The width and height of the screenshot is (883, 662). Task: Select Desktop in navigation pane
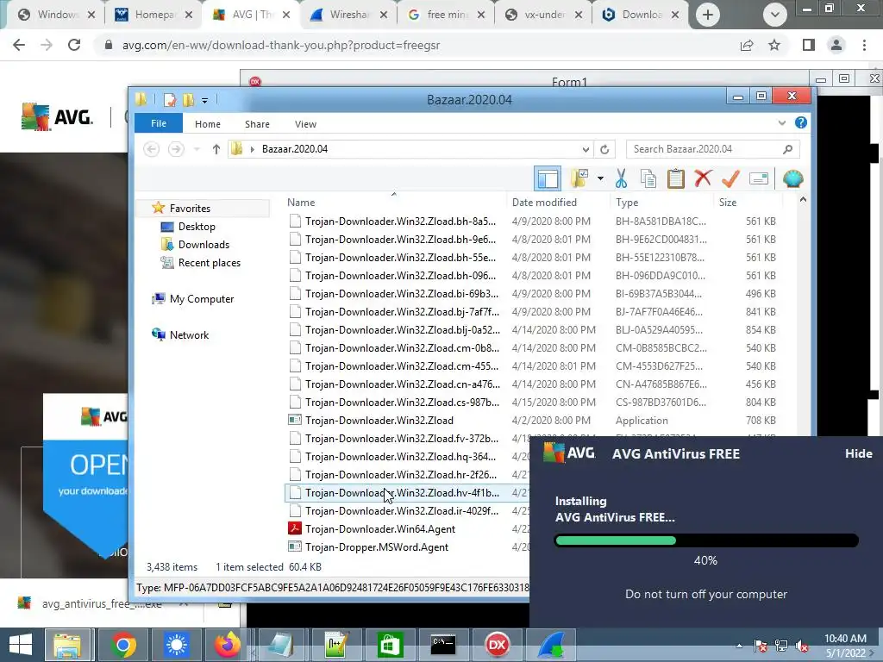tap(197, 227)
